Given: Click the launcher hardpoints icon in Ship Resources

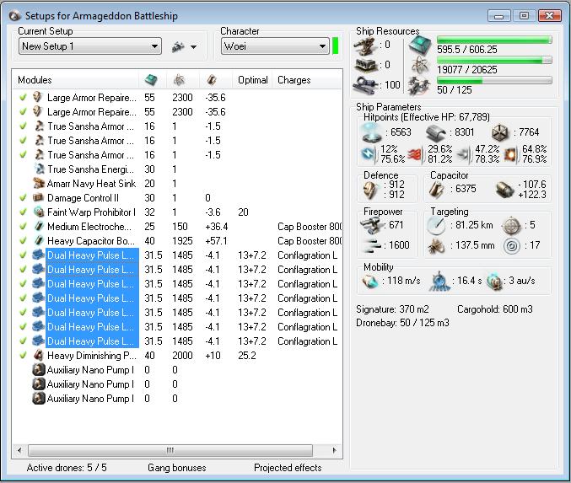Looking at the screenshot, I should [365, 66].
